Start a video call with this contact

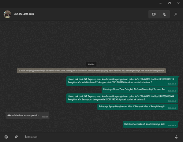tap(154, 14)
